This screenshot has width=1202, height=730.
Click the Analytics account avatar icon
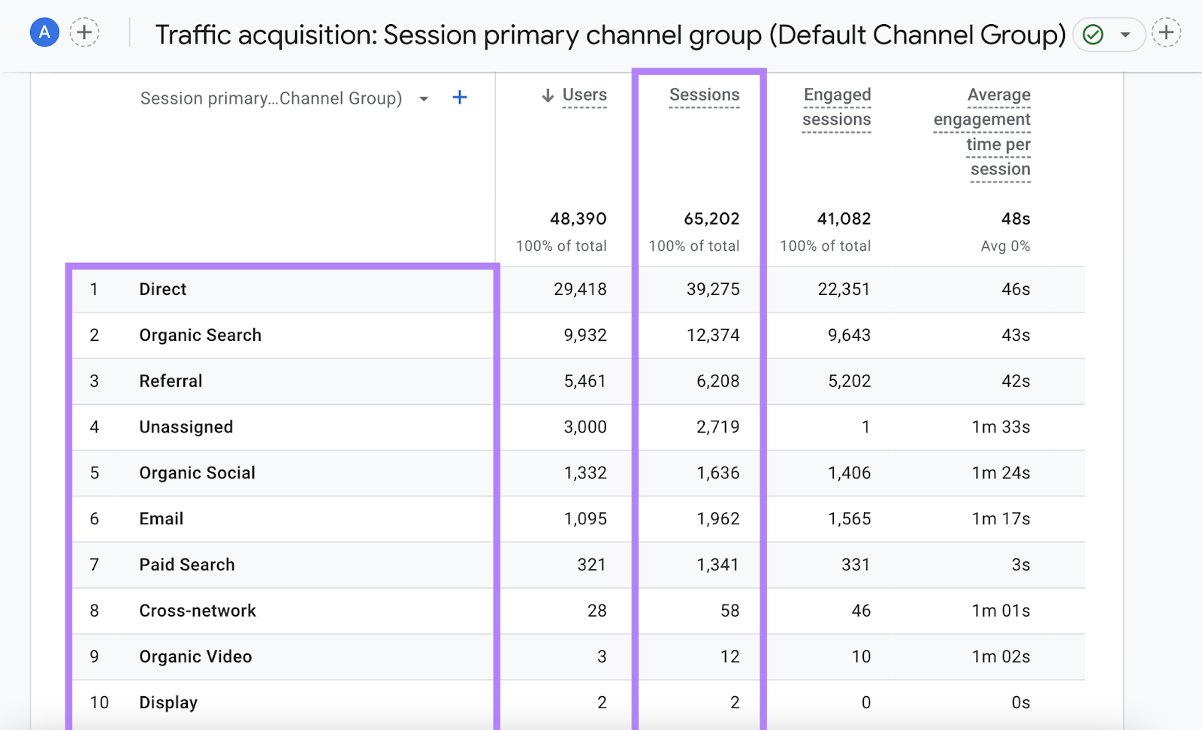(44, 32)
